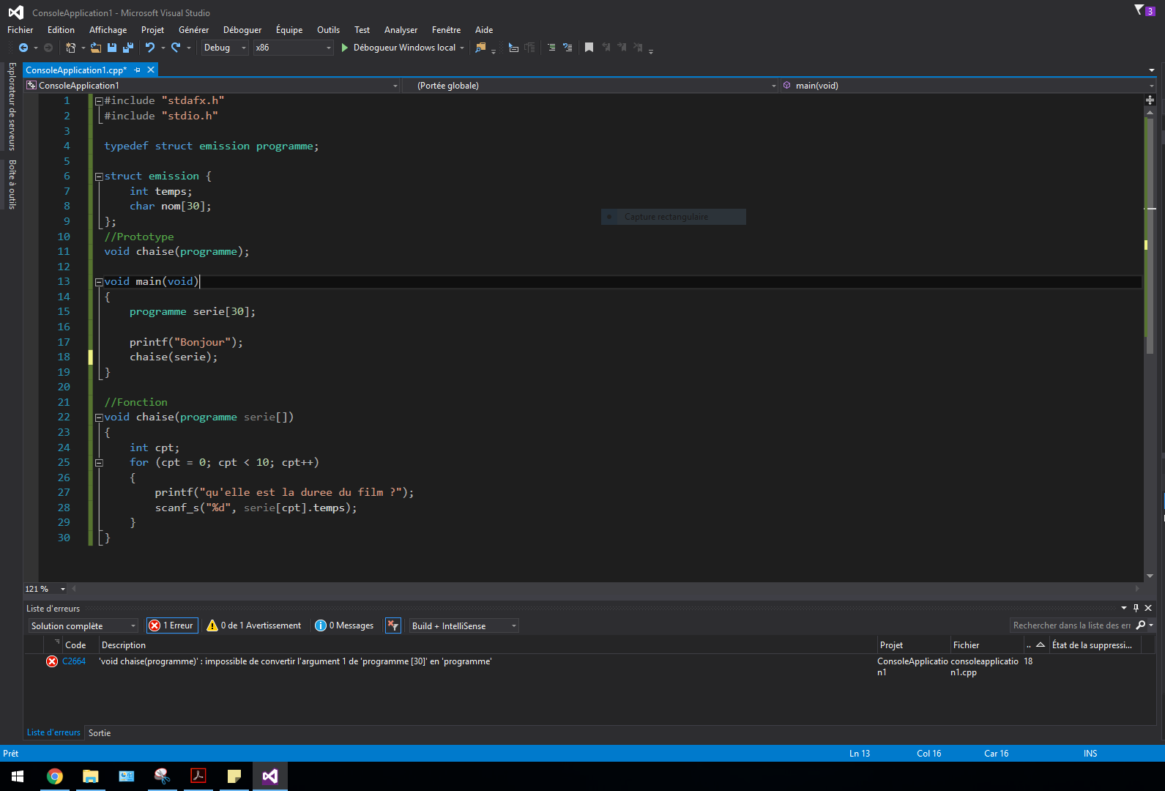Open the Solution complète scope dropdown
Screen dimensions: 1165x791
(83, 625)
